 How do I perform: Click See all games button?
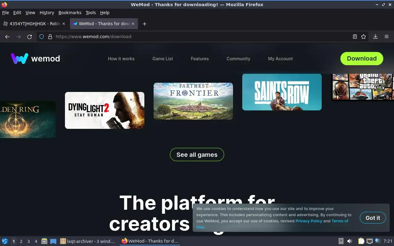pyautogui.click(x=197, y=155)
